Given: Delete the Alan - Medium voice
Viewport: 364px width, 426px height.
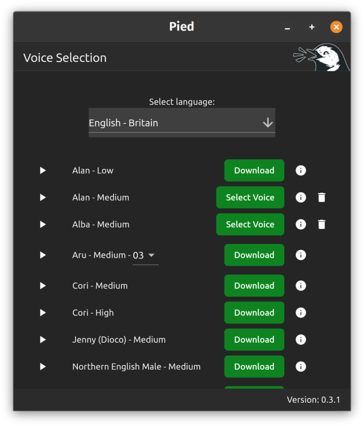Looking at the screenshot, I should click(x=322, y=198).
